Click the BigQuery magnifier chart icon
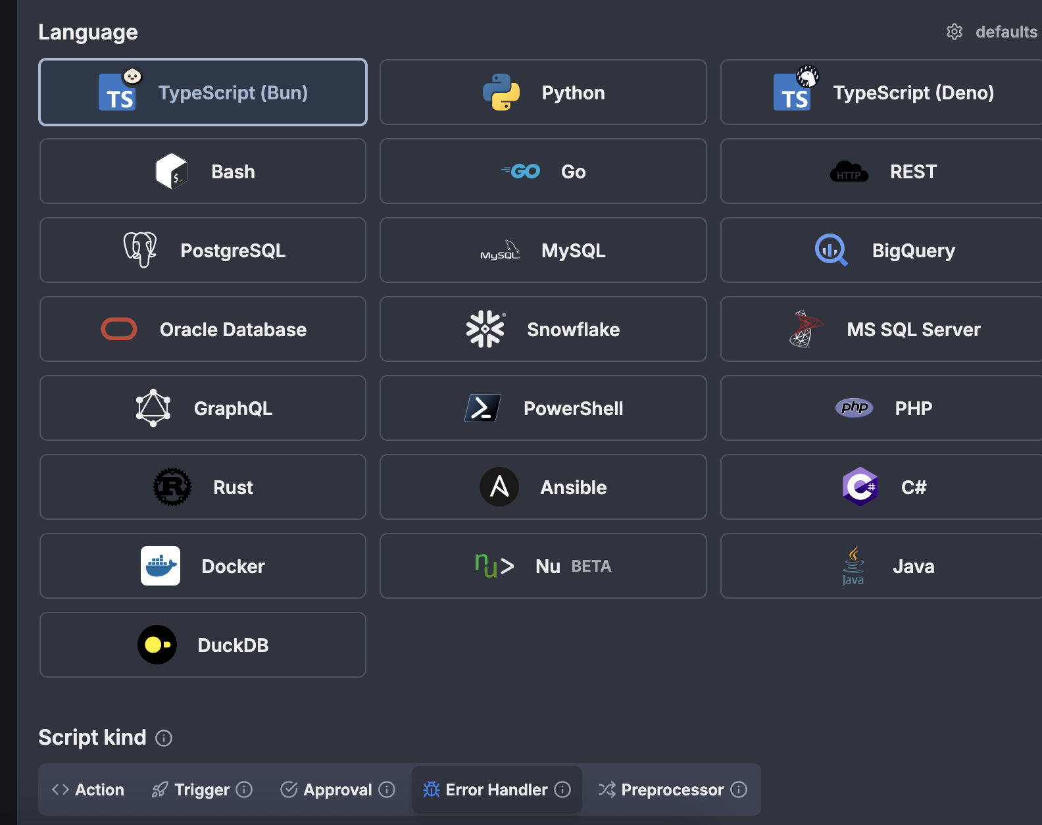 coord(831,250)
